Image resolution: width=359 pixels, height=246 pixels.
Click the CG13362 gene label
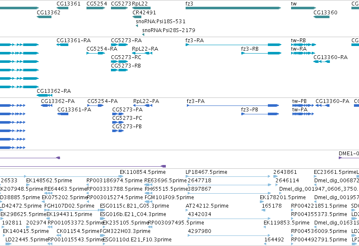[49, 12]
